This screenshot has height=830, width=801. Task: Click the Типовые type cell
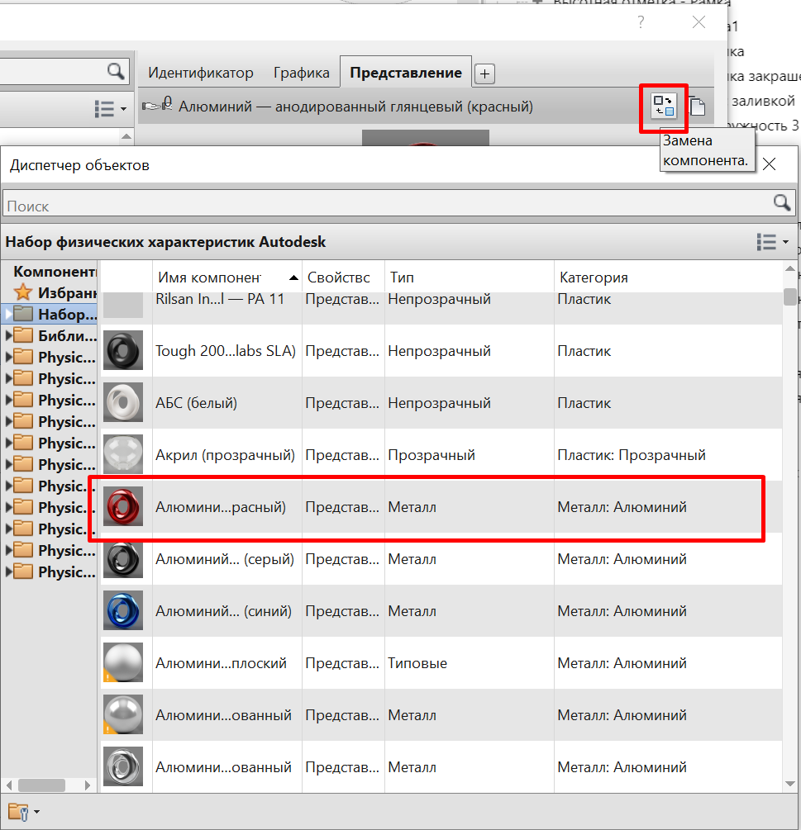pos(417,662)
